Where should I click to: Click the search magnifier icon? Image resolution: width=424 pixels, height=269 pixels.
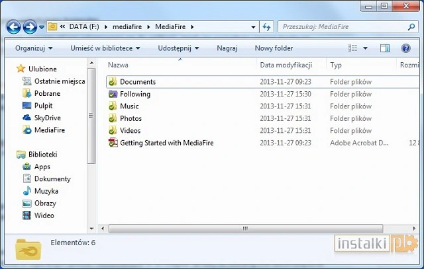pos(411,26)
